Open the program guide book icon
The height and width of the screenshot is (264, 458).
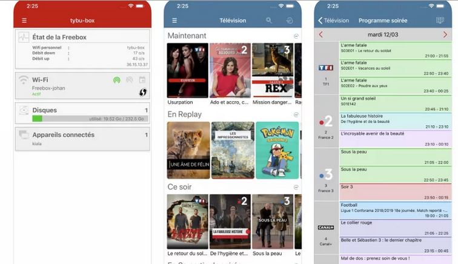pos(440,21)
